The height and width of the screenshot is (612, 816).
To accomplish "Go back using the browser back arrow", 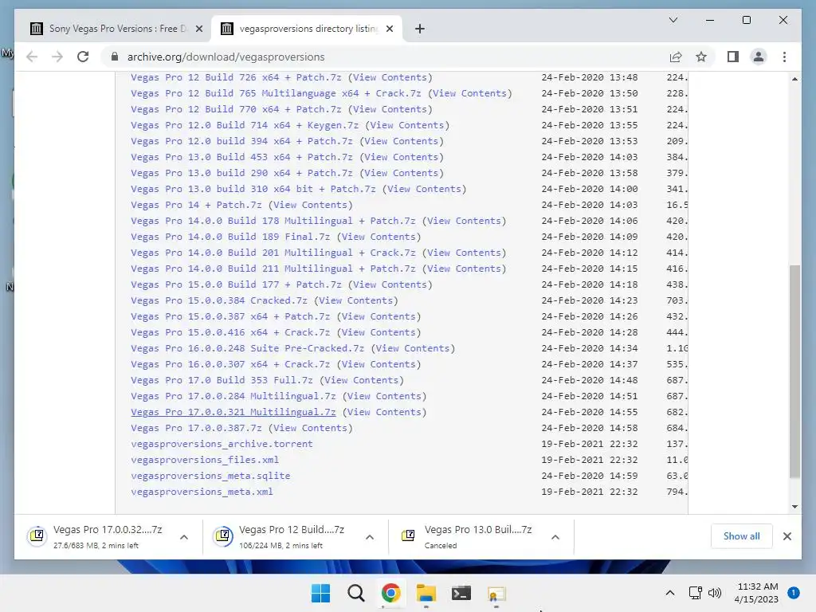I will [32, 57].
